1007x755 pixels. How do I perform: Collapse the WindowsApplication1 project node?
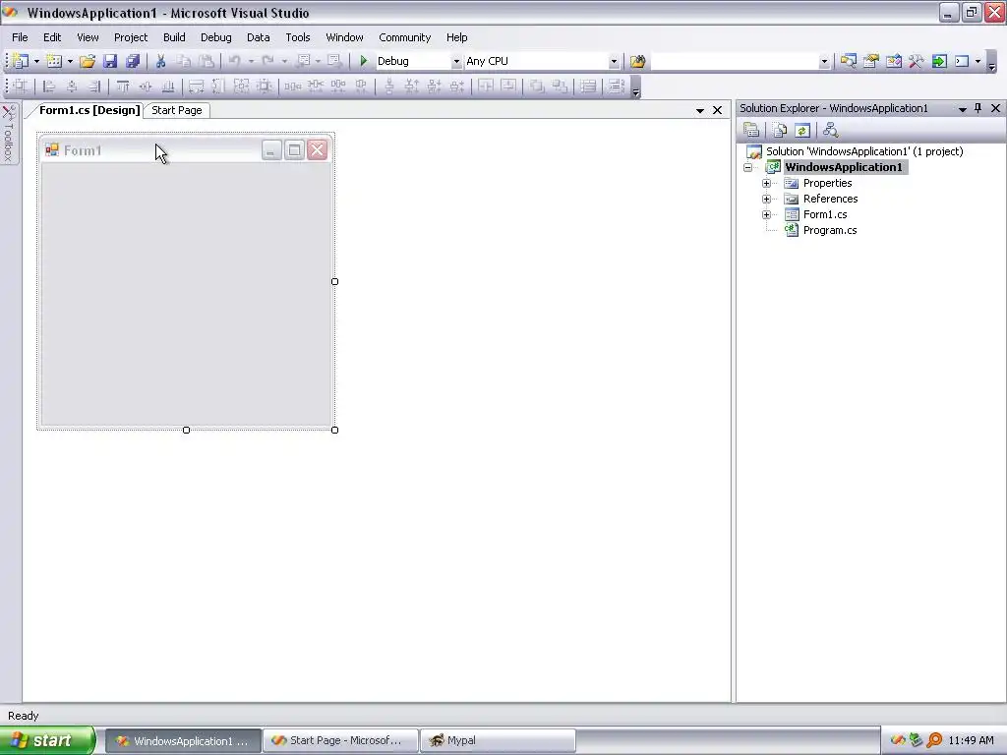(747, 167)
